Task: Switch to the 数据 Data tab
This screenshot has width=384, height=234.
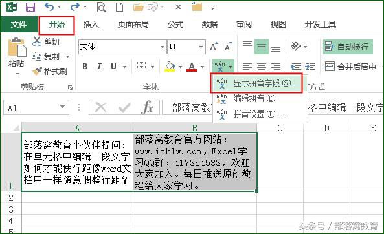Action: (210, 24)
